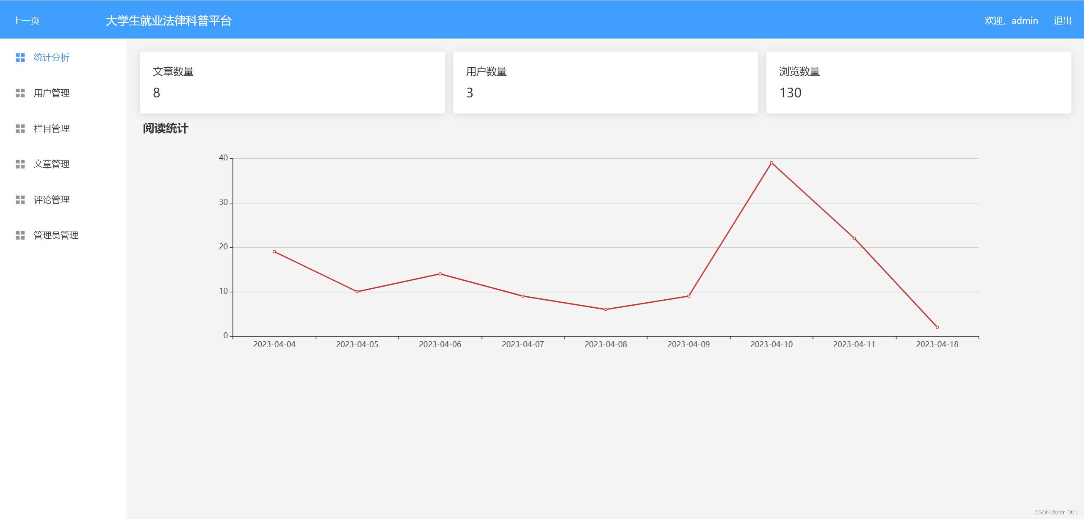The image size is (1084, 519).
Task: Click the chart peak point at 2023-04-10
Action: coord(772,163)
